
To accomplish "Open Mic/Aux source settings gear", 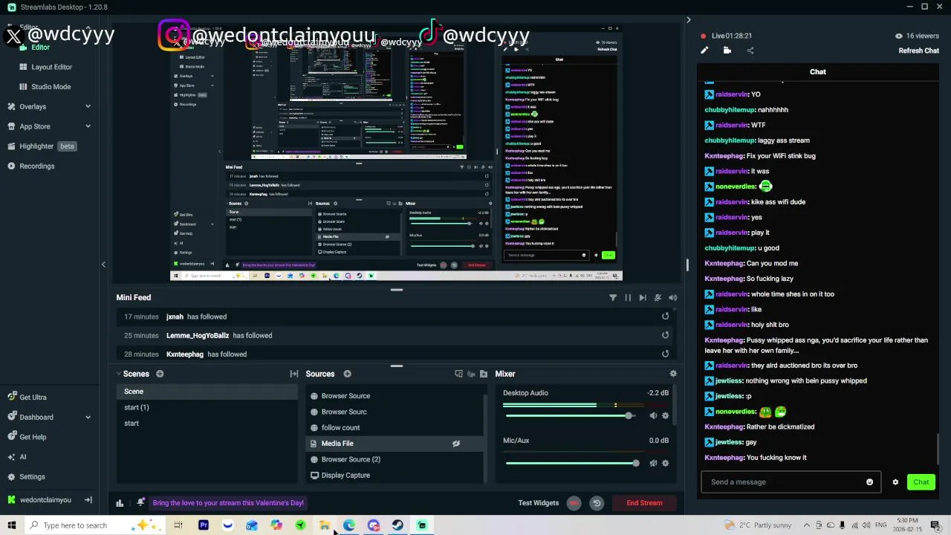I will point(665,463).
